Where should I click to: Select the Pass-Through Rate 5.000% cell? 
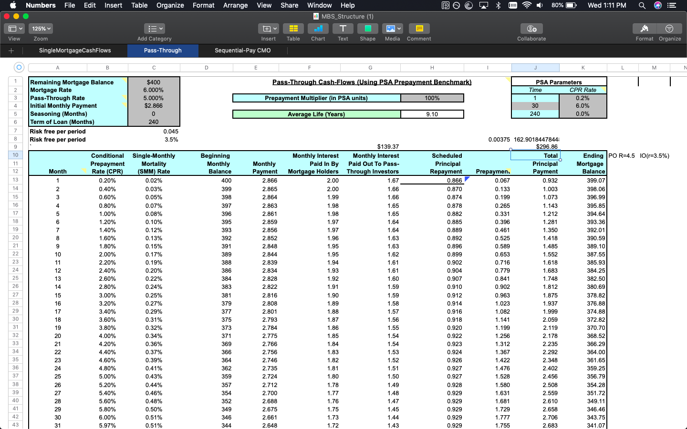pos(154,98)
